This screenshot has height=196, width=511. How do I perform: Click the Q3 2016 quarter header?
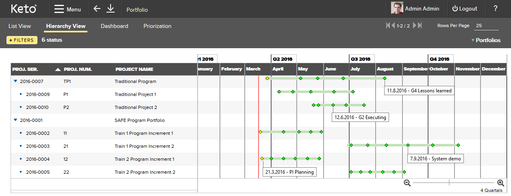361,59
